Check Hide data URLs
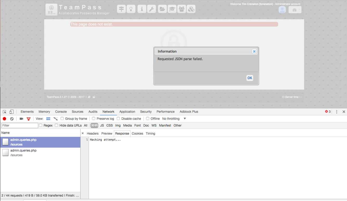Image resolution: width=347 pixels, height=201 pixels. click(x=56, y=125)
